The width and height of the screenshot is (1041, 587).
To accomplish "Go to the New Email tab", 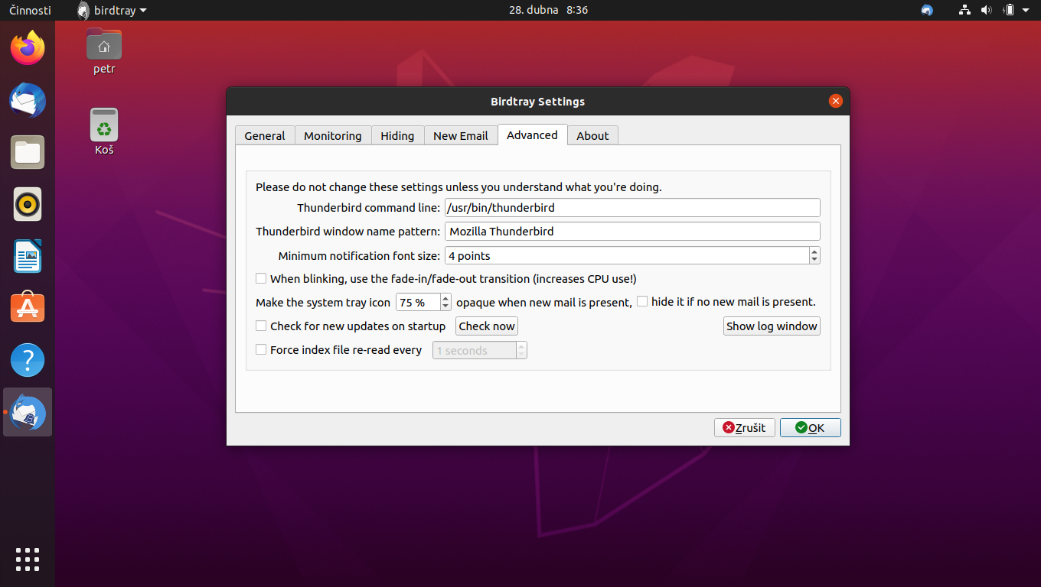I will tap(461, 135).
